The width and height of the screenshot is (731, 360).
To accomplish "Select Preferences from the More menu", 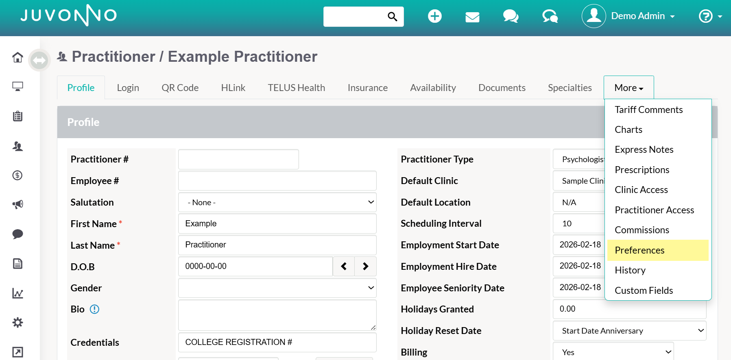I will click(658, 250).
